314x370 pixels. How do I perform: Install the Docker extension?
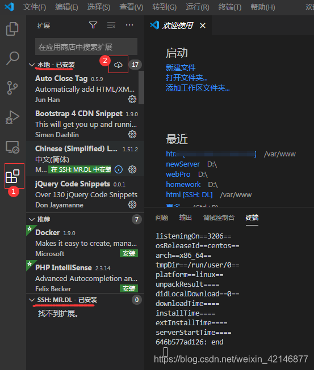129,253
